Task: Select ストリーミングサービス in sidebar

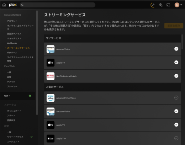Action: (18, 48)
